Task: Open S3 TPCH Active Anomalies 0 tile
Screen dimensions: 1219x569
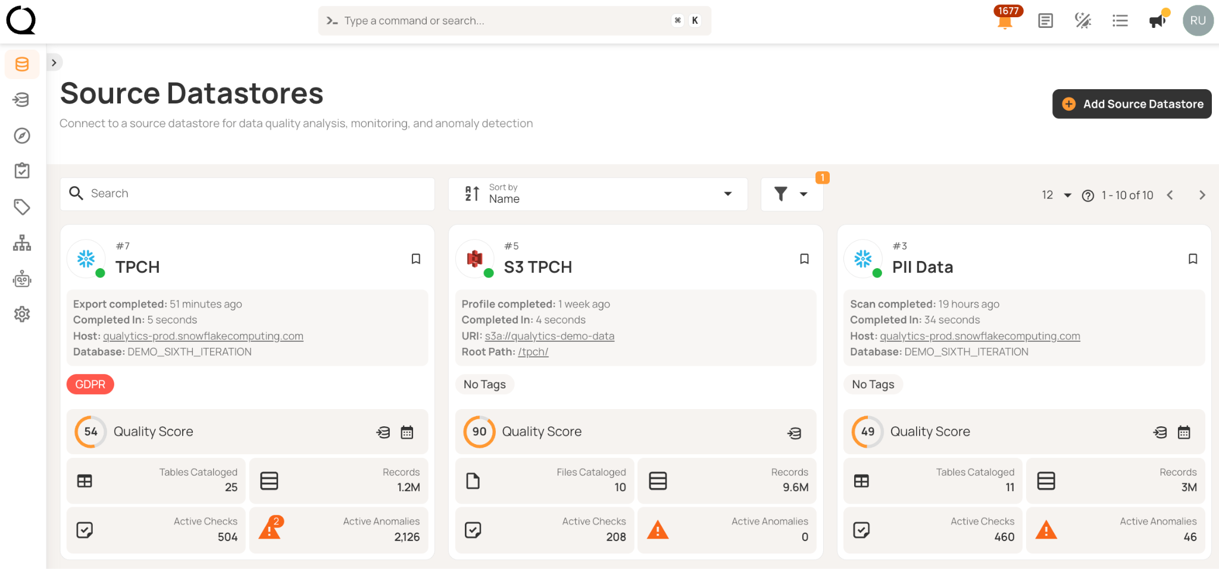Action: pos(727,530)
